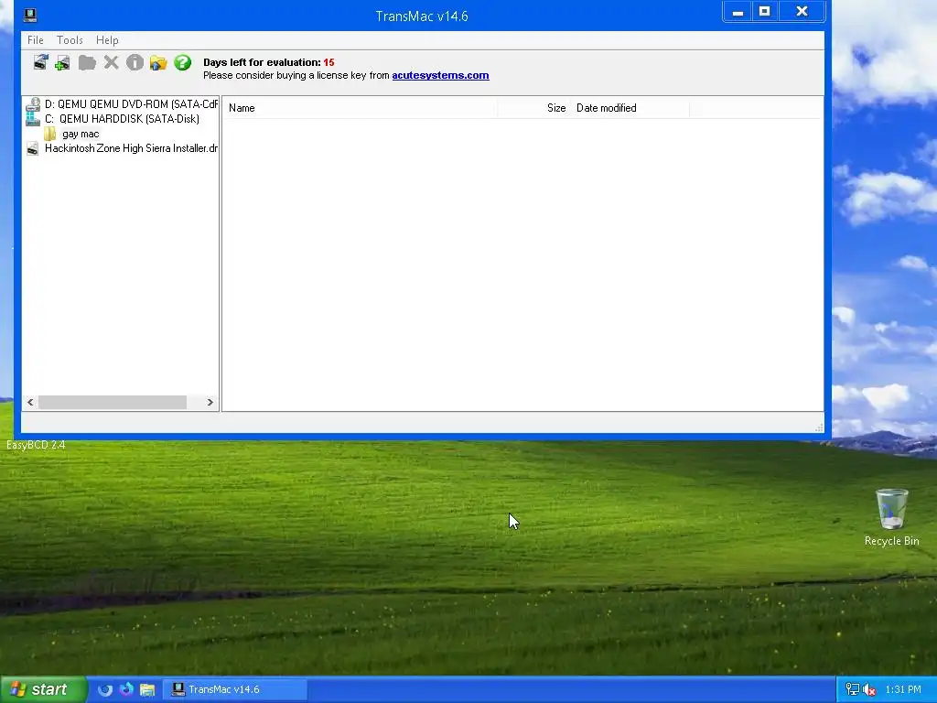Open the File menu
Image resolution: width=937 pixels, height=703 pixels.
(36, 40)
